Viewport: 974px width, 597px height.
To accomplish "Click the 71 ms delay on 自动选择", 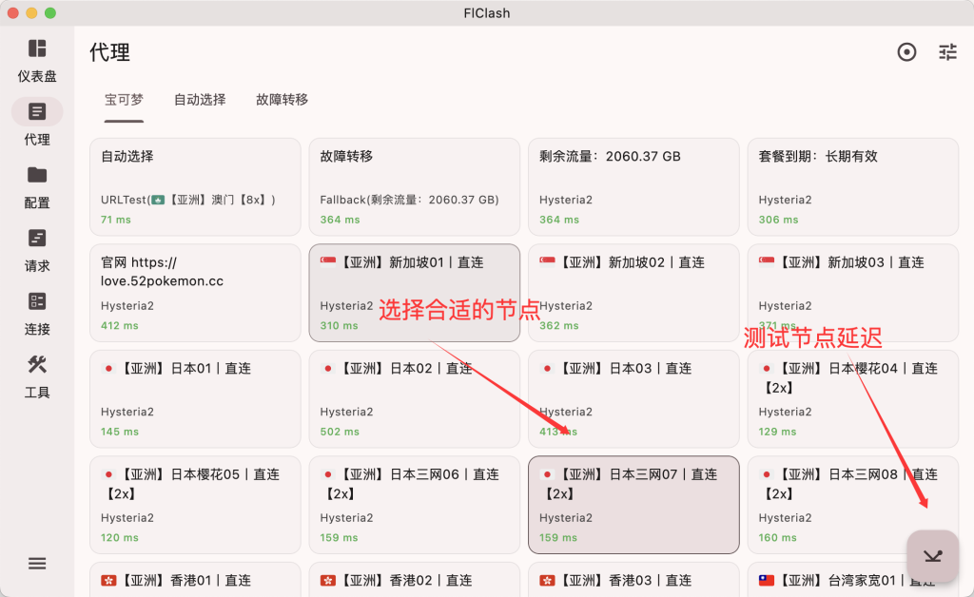I will click(116, 220).
